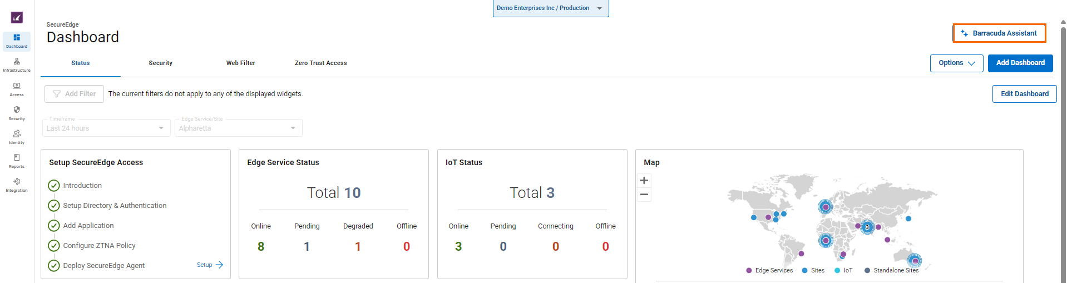
Task: Click the Add Dashboard button
Action: 1020,63
